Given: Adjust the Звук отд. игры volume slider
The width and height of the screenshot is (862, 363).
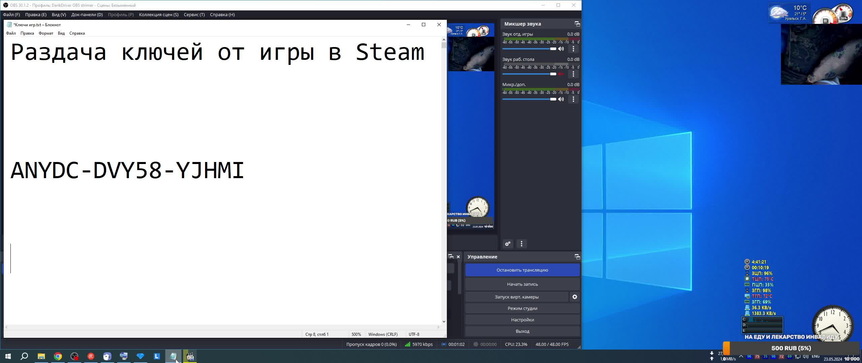Looking at the screenshot, I should [x=553, y=49].
